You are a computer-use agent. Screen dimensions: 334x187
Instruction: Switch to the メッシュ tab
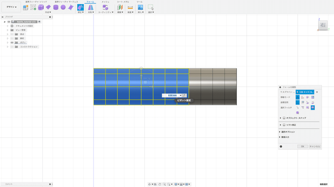[105, 2]
